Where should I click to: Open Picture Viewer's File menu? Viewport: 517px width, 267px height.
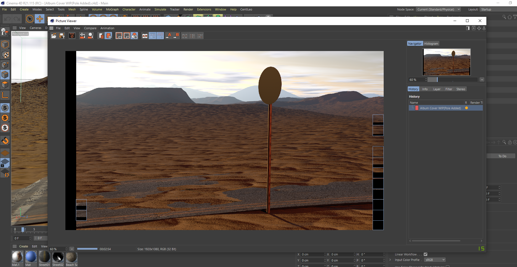tap(58, 28)
